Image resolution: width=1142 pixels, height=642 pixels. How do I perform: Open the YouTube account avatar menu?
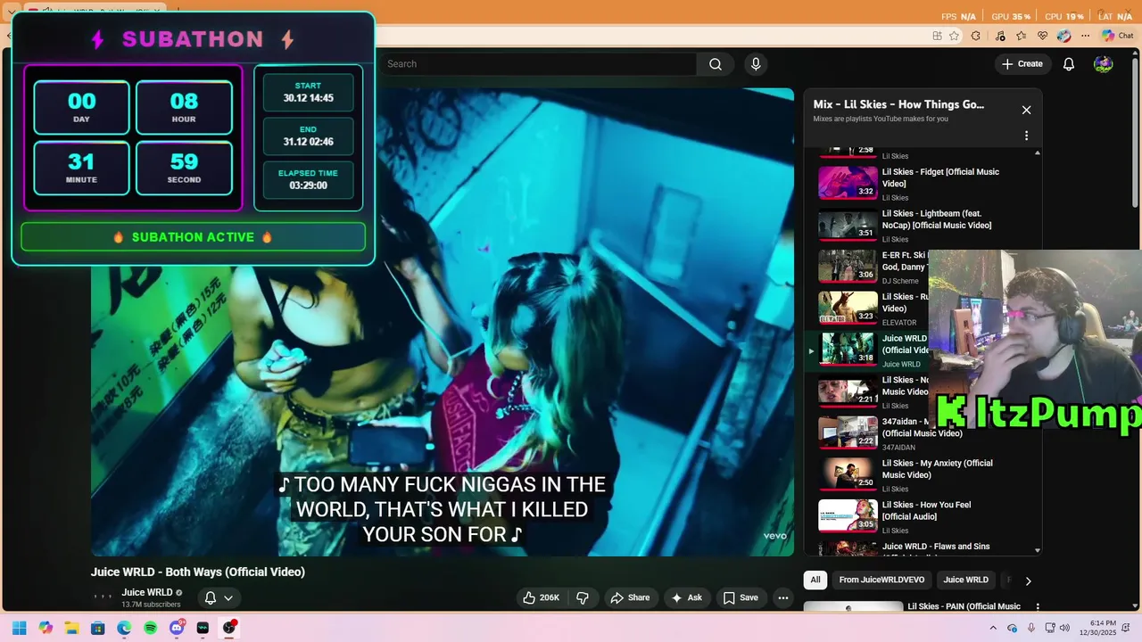pos(1104,64)
